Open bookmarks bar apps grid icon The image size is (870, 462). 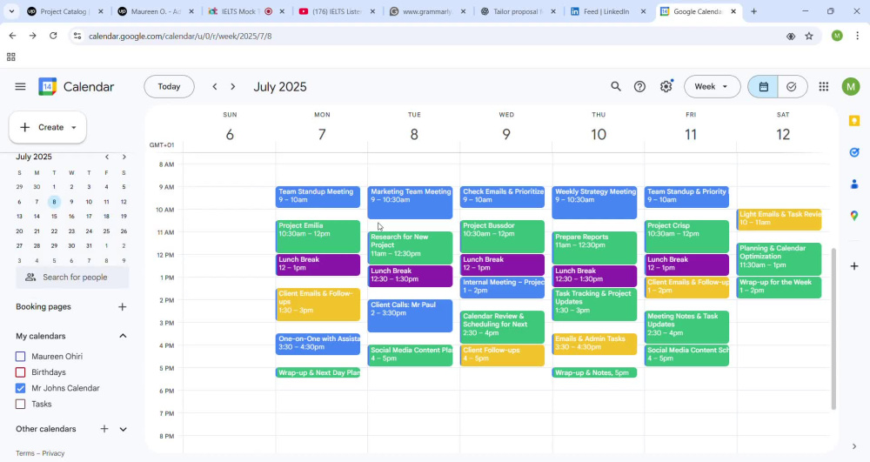(11, 57)
